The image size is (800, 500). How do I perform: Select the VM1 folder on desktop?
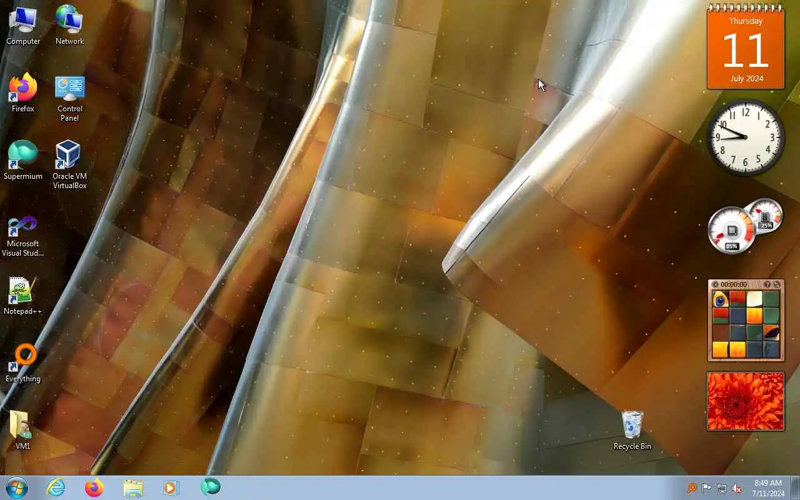pos(23,430)
